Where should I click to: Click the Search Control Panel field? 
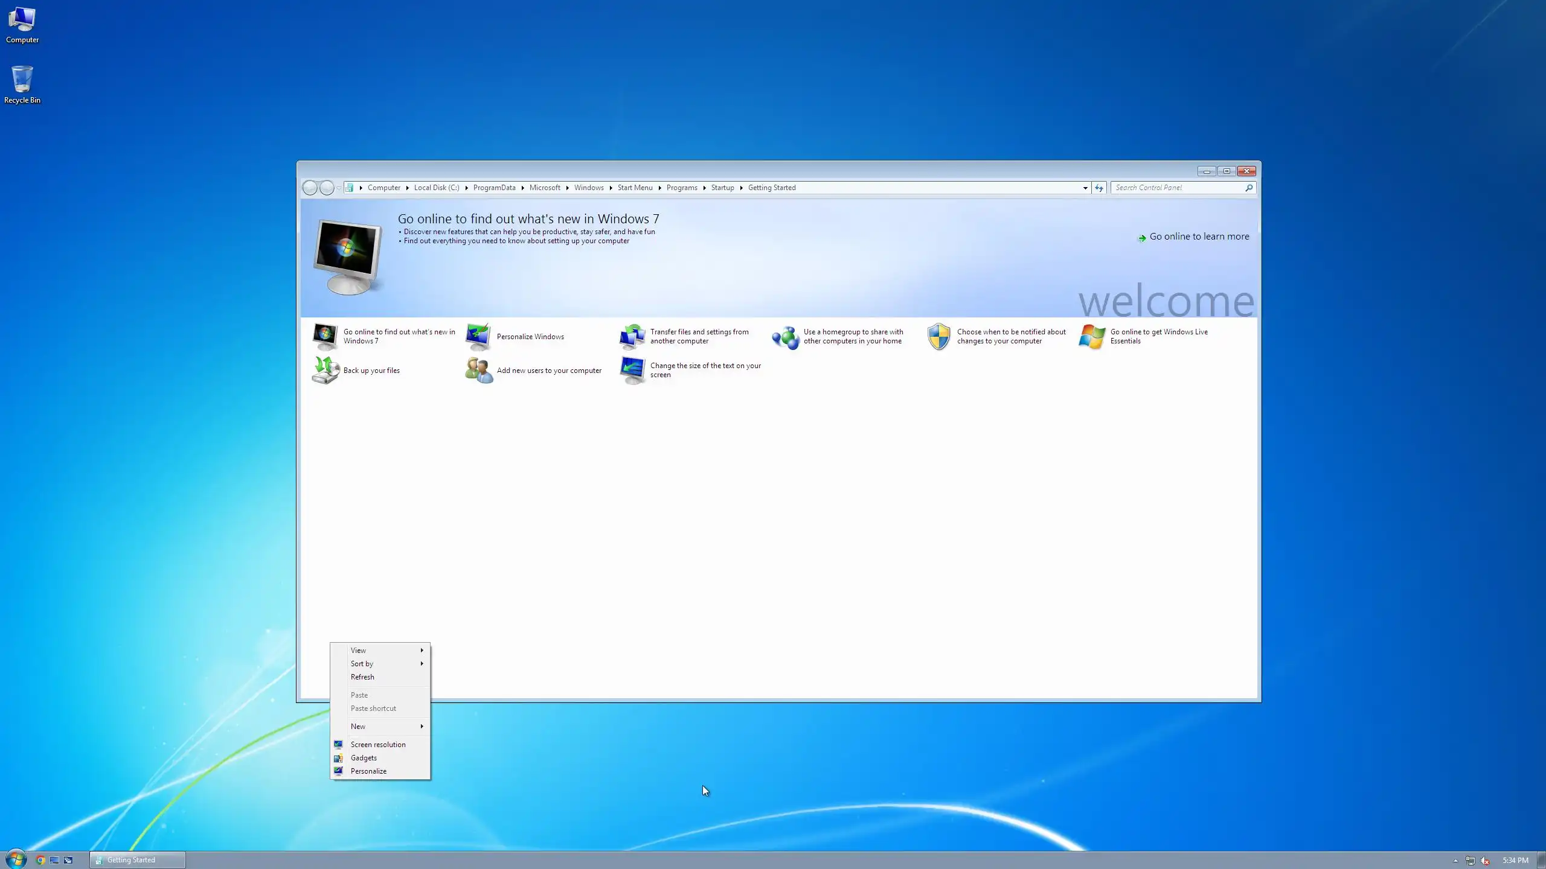[x=1178, y=188]
